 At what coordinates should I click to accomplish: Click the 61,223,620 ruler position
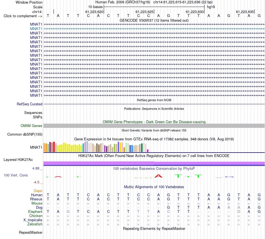94,12
